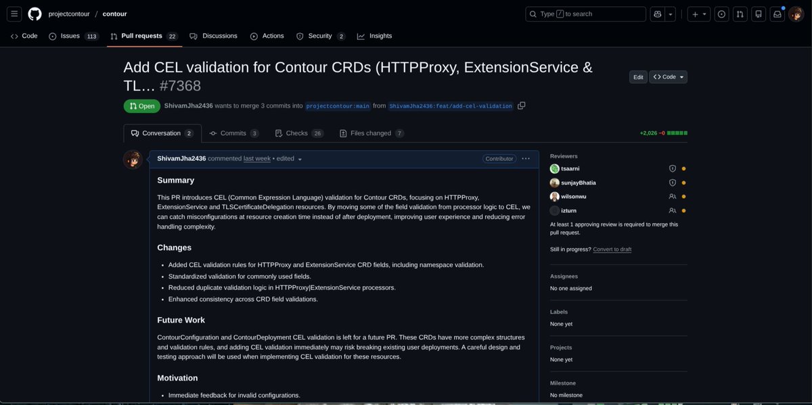Open ShivamJha2436 author link in merge line
Image resolution: width=812 pixels, height=405 pixels.
(188, 106)
